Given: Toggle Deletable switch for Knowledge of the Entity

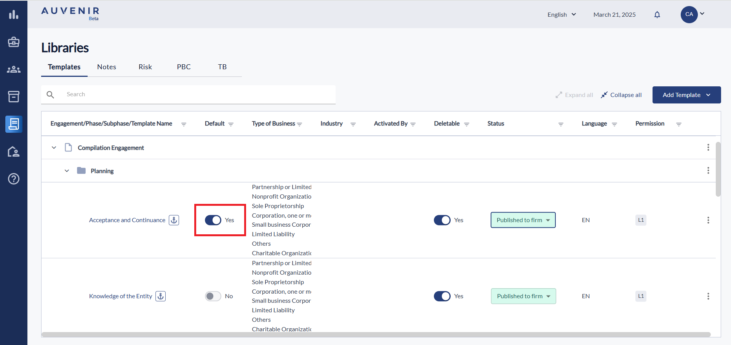Looking at the screenshot, I should click(x=442, y=296).
